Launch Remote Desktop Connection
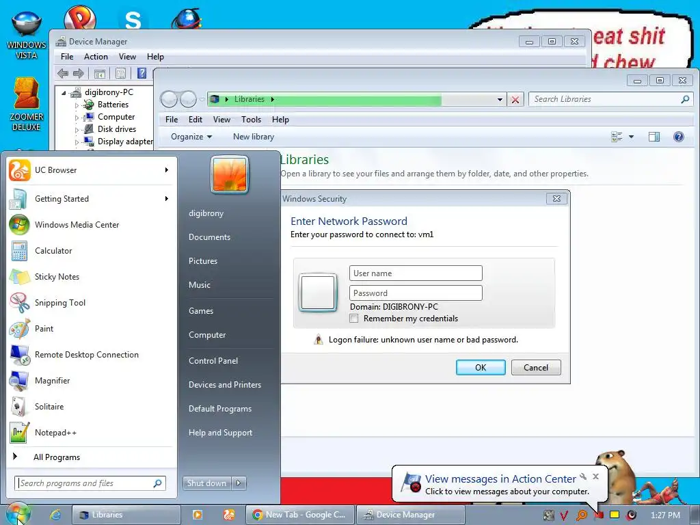Image resolution: width=700 pixels, height=525 pixels. click(x=91, y=355)
